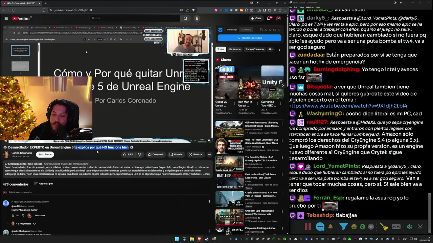Open the Window menu in Social Stream
This screenshot has height=243, width=433.
(x=310, y=7)
